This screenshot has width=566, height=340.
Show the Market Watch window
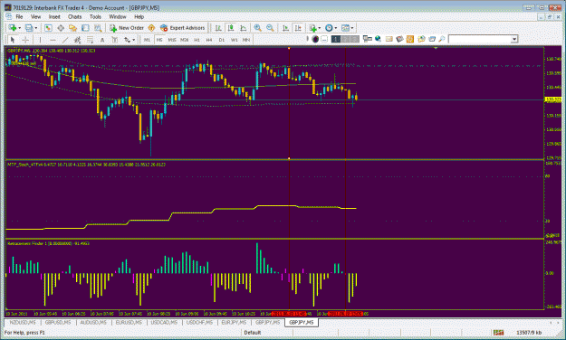[48, 28]
